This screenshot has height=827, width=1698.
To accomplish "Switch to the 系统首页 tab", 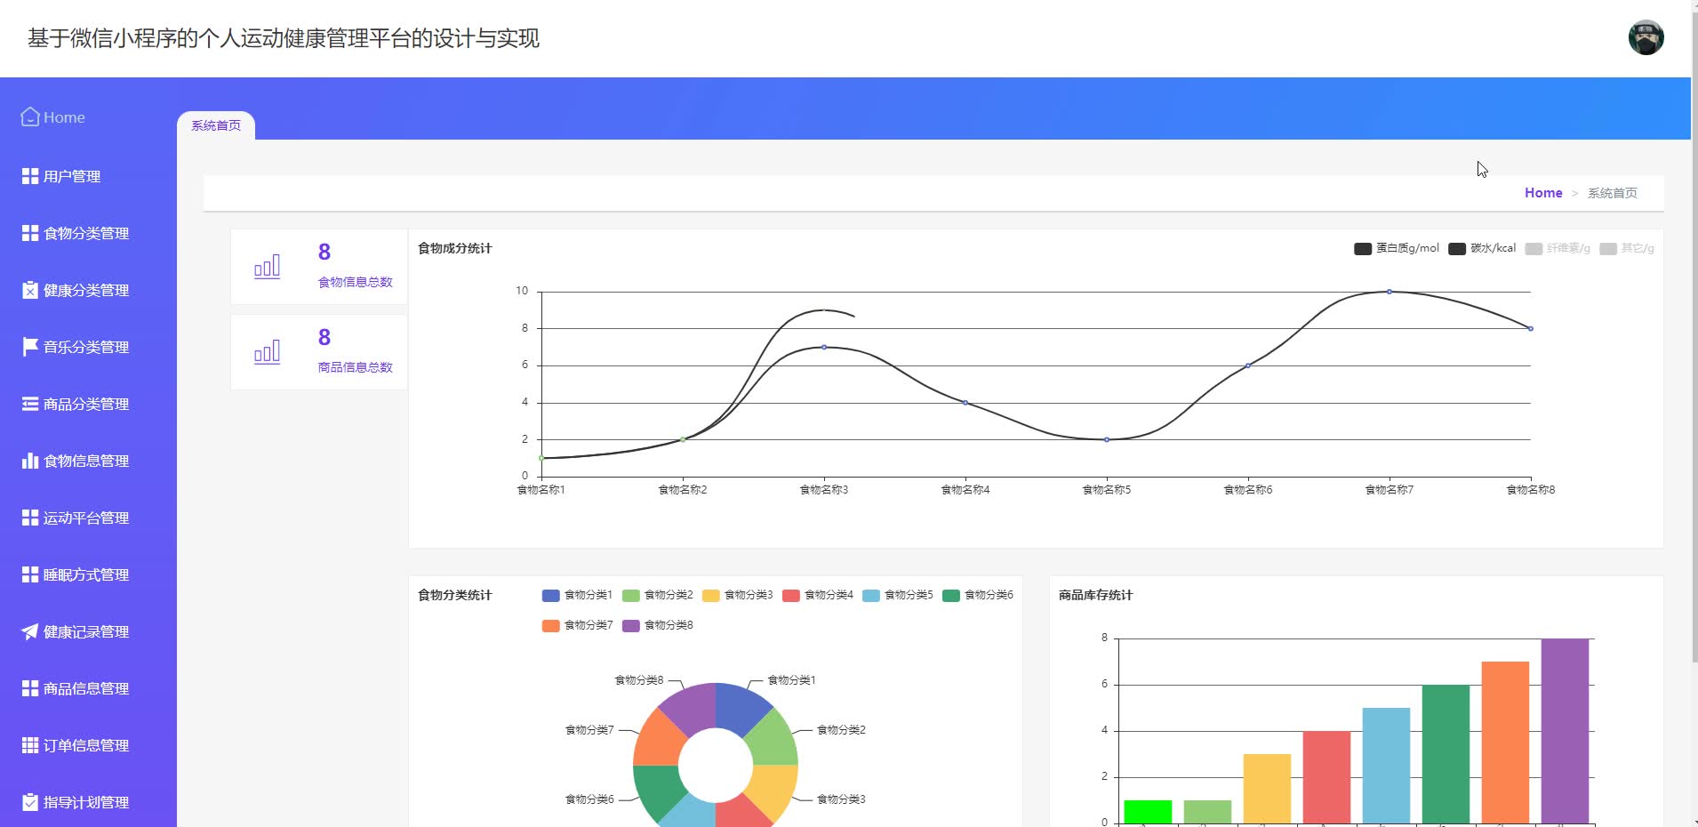I will pos(214,124).
